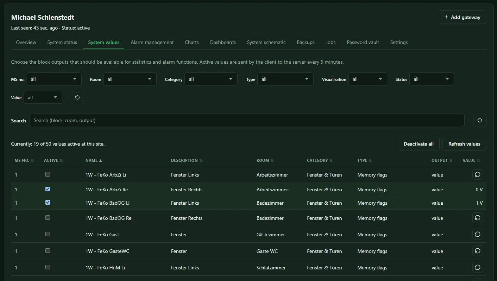Image resolution: width=497 pixels, height=281 pixels.
Task: Sort by MS NO. column sort icon
Action: (x=32, y=161)
